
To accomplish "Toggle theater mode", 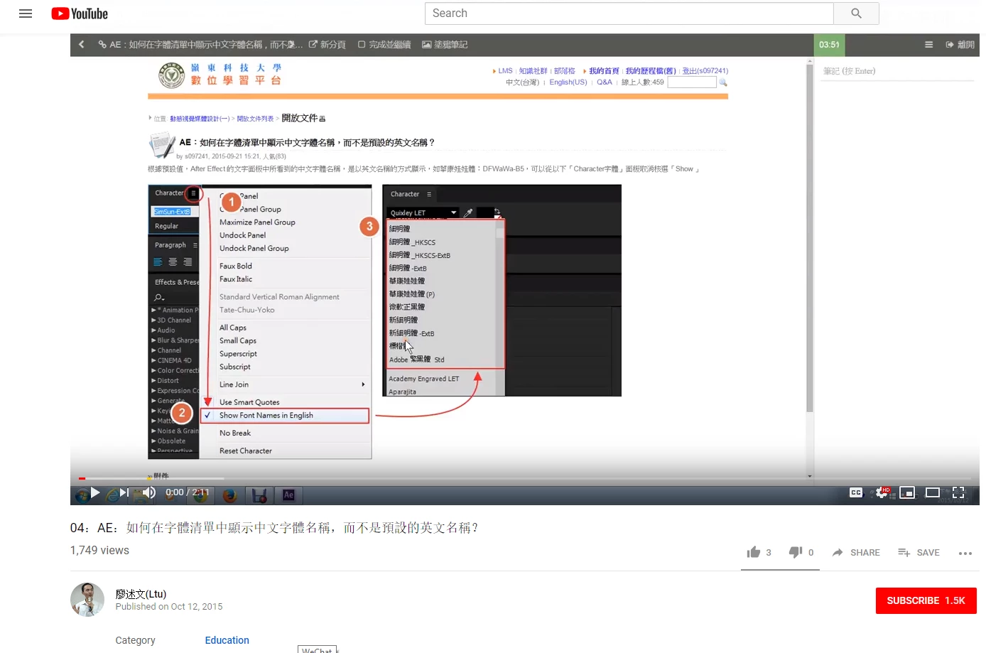I will pos(933,492).
